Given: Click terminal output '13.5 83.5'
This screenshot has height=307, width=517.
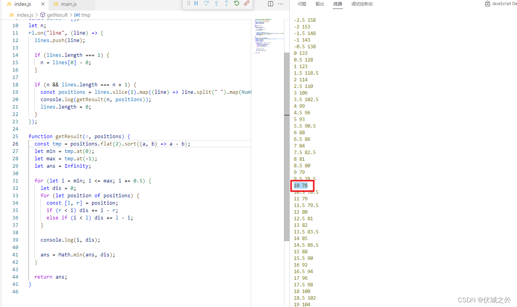Looking at the screenshot, I should click(306, 232).
